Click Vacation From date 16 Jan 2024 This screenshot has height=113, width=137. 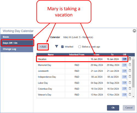97,59
